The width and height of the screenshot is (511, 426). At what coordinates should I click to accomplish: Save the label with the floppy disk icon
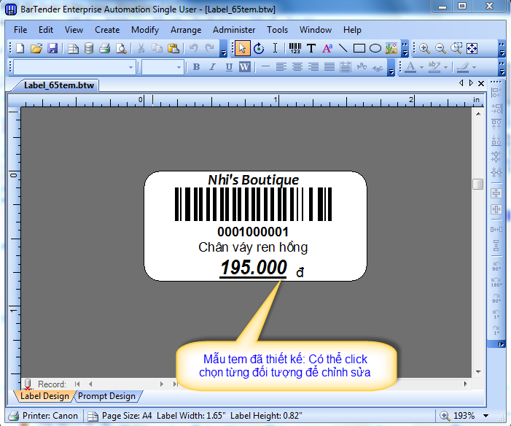[x=52, y=48]
